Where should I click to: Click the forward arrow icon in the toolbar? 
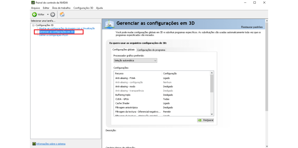[53, 15]
